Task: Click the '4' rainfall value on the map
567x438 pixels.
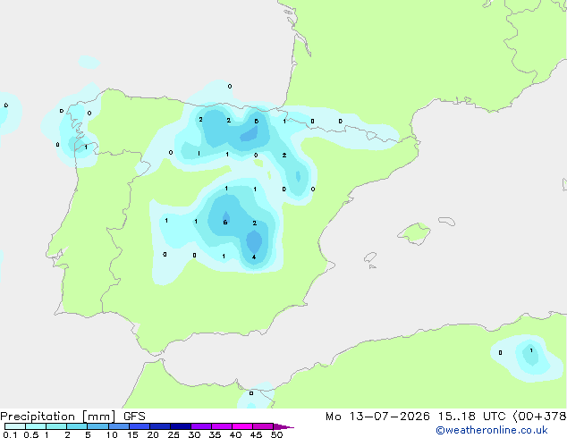Action: [254, 257]
